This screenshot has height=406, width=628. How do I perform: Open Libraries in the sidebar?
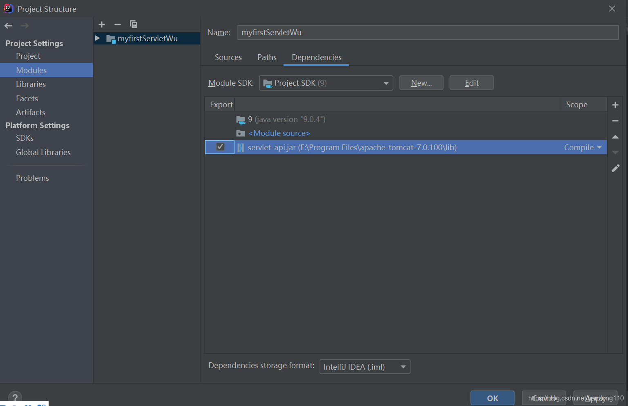pyautogui.click(x=31, y=84)
